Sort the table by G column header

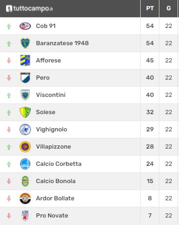[169, 8]
